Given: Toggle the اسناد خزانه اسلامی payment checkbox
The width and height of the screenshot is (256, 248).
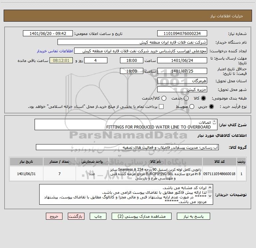Looking at the screenshot, I should [161, 107].
